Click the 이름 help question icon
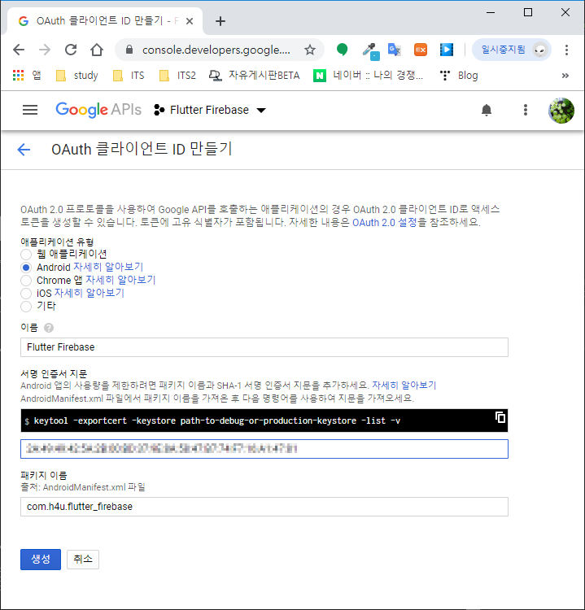 [49, 328]
